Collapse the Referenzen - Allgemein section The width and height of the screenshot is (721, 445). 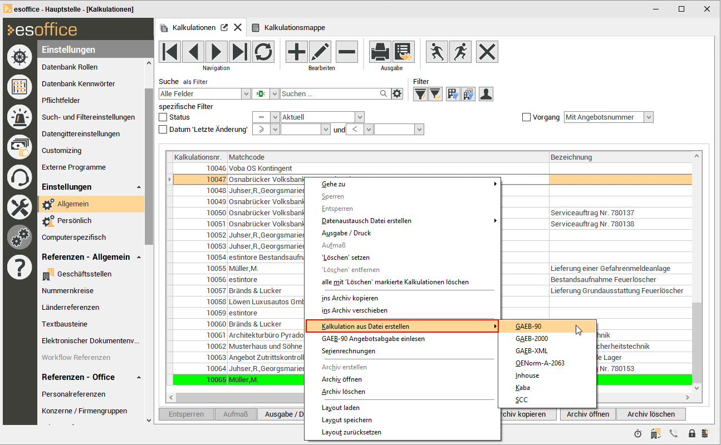coord(139,257)
